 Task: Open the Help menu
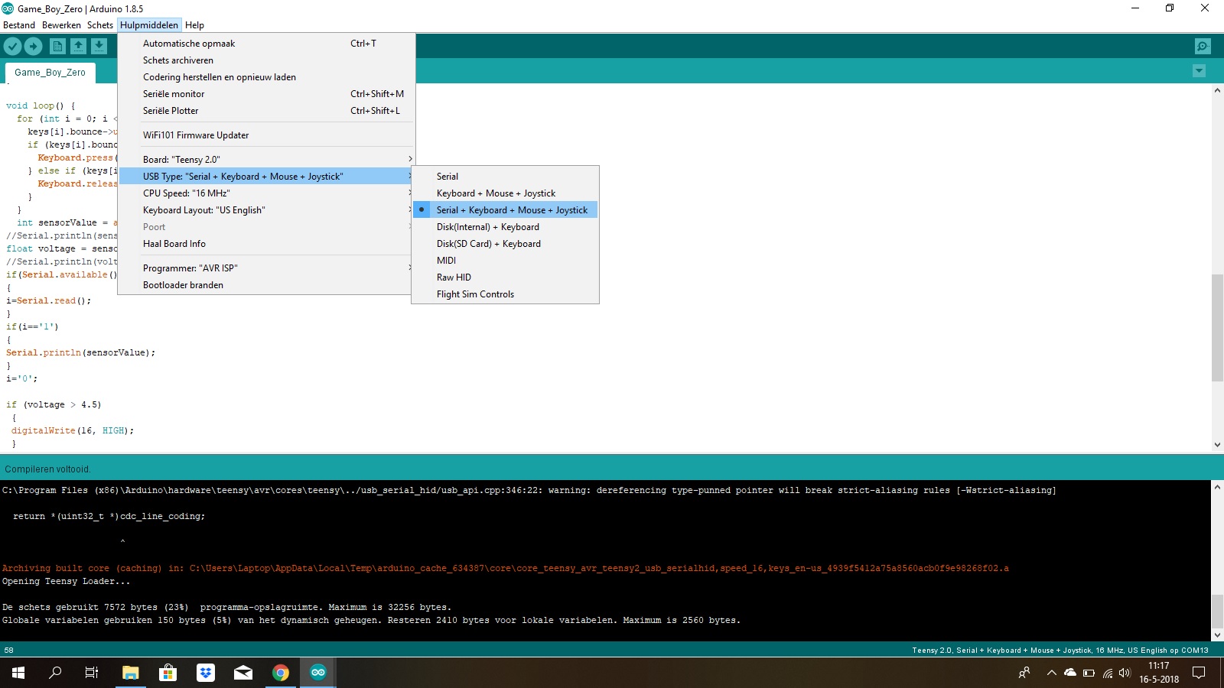[194, 25]
